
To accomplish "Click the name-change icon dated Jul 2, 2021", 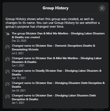I will pyautogui.click(x=8, y=47).
